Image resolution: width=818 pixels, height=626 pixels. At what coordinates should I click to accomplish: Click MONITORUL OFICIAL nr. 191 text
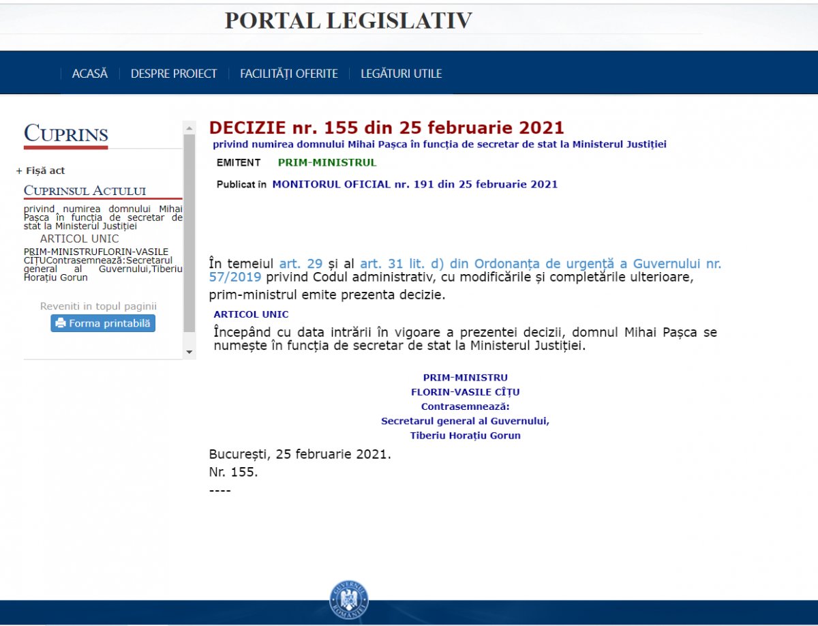(415, 184)
